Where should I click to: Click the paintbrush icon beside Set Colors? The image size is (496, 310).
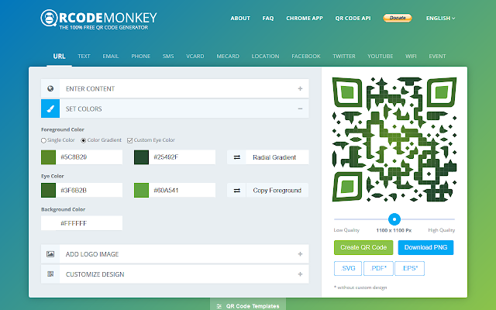[x=50, y=108]
